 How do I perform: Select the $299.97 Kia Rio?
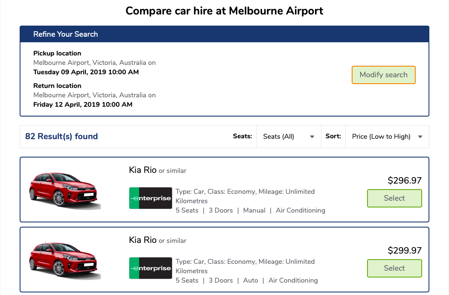point(394,268)
